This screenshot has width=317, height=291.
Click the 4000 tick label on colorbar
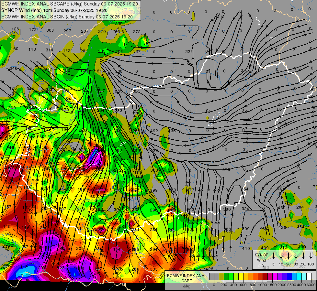pyautogui.click(x=301, y=285)
